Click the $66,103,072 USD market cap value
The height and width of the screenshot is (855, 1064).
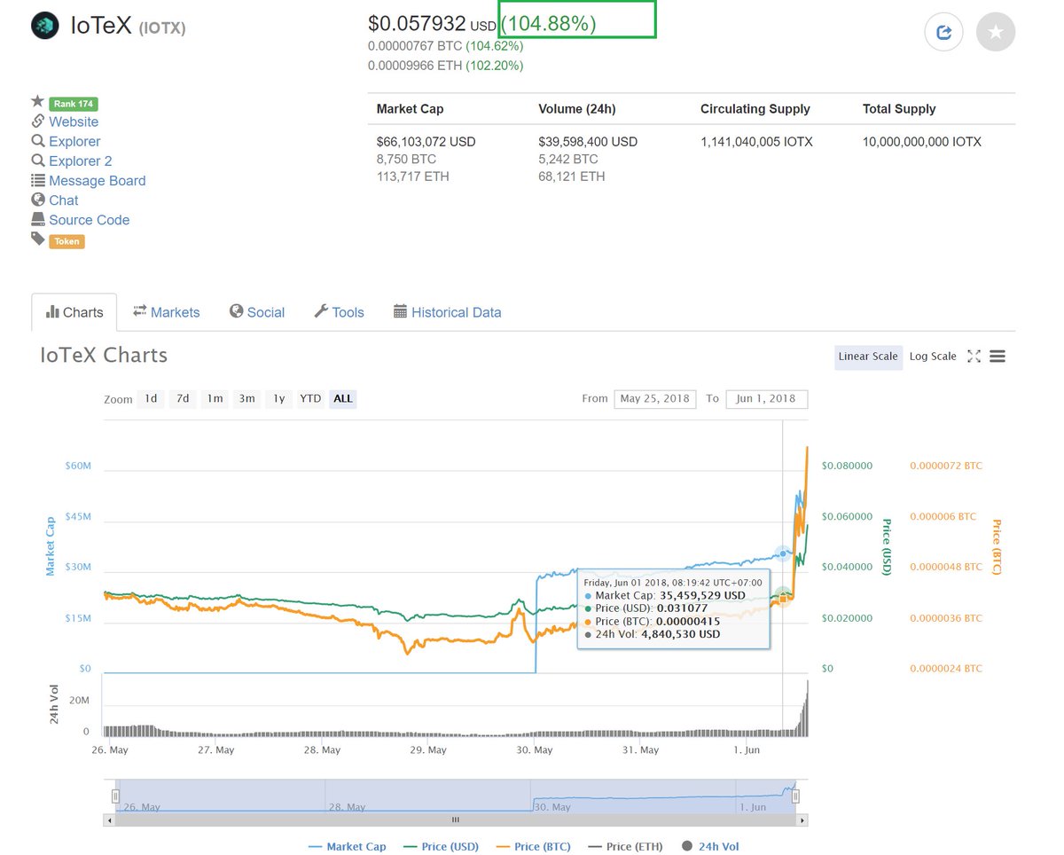tap(426, 142)
